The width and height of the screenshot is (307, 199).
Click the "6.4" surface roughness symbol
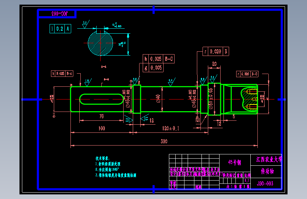click(x=171, y=82)
